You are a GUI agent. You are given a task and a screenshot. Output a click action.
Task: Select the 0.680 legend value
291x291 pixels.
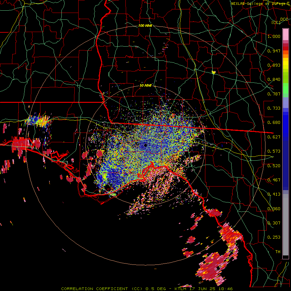(274, 123)
